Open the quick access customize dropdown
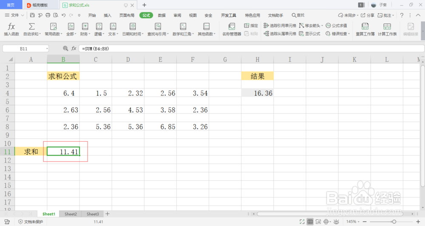Viewport: 425px width, 226px height. tap(79, 15)
